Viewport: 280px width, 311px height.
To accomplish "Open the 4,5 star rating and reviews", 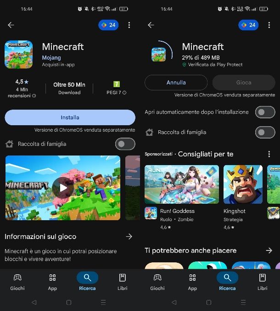I will [x=22, y=89].
